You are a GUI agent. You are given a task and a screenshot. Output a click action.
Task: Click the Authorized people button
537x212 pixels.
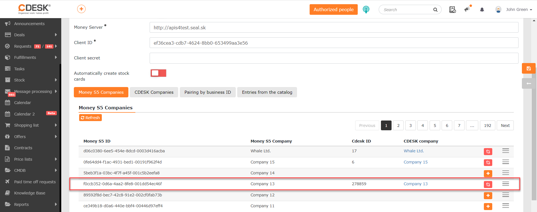coord(334,9)
